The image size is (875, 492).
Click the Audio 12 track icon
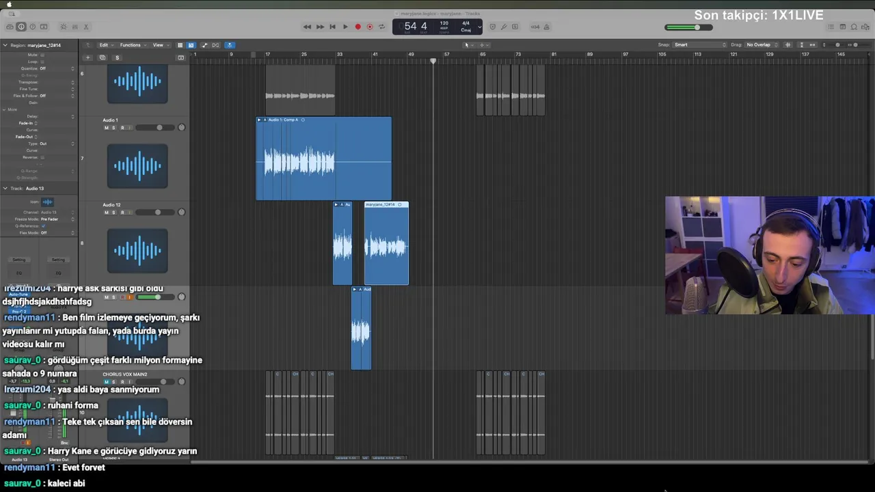click(137, 250)
